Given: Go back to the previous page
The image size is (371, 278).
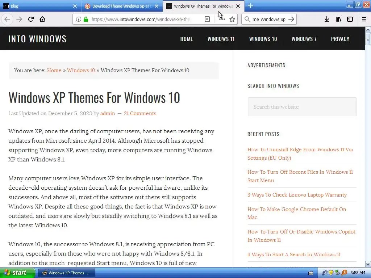Looking at the screenshot, I should coord(7,19).
